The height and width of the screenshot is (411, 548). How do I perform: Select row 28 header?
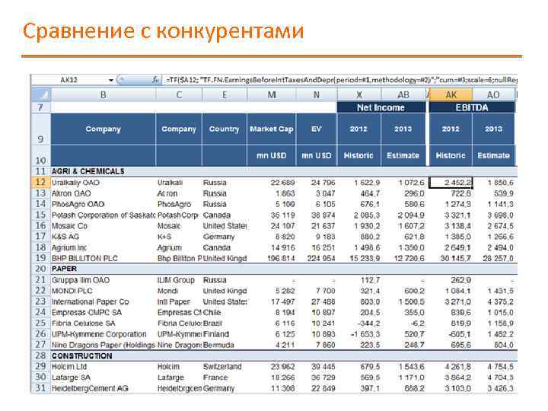pos(41,355)
